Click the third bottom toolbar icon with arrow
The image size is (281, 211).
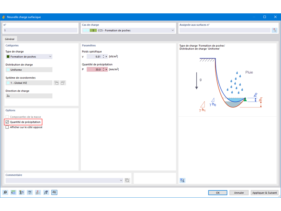coord(21,192)
